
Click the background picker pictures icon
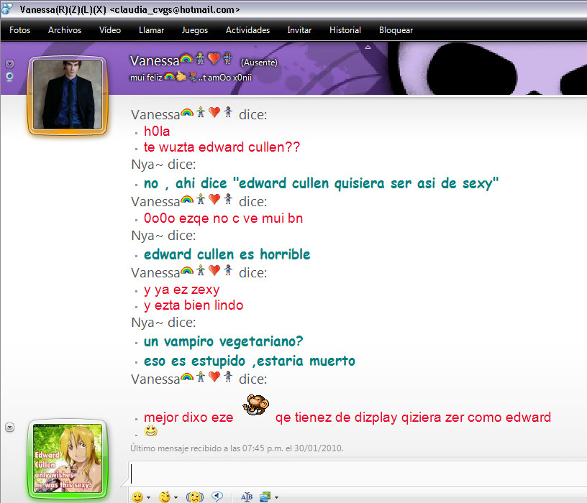coord(265,497)
